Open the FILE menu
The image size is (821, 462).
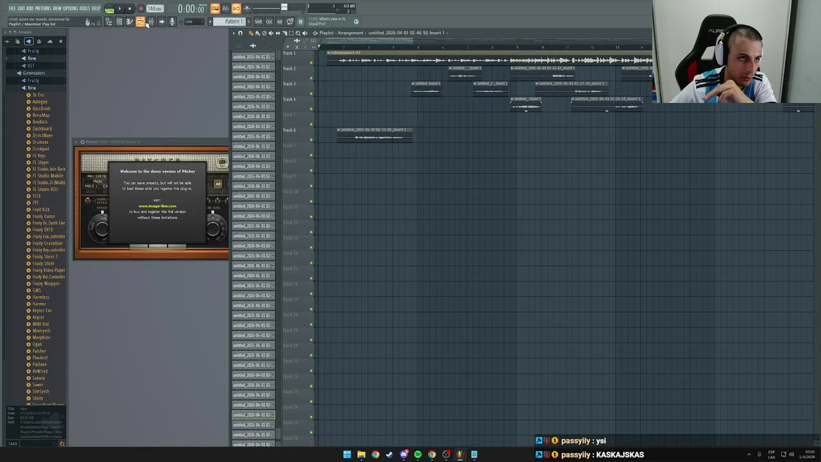point(12,8)
